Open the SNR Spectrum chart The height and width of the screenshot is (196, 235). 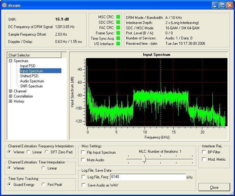coord(31,86)
